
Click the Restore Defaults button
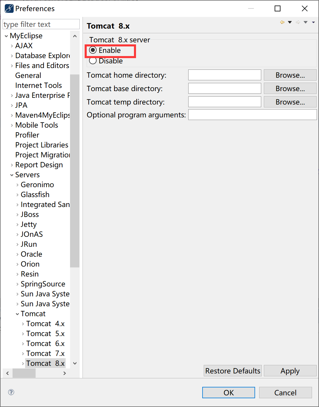coord(233,371)
